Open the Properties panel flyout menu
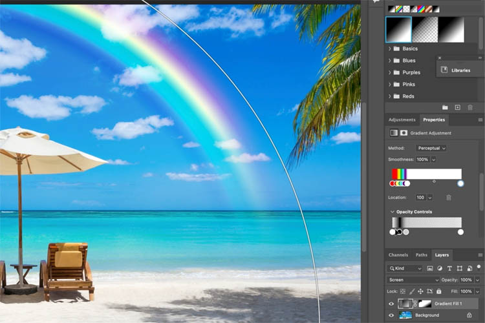Viewport: 485px width, 323px height. tap(480, 120)
